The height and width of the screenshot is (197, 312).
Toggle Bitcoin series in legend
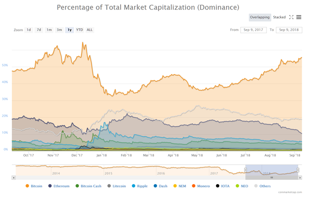point(34,186)
